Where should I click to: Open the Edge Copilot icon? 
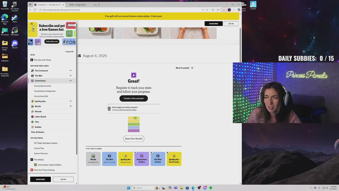click(x=239, y=10)
